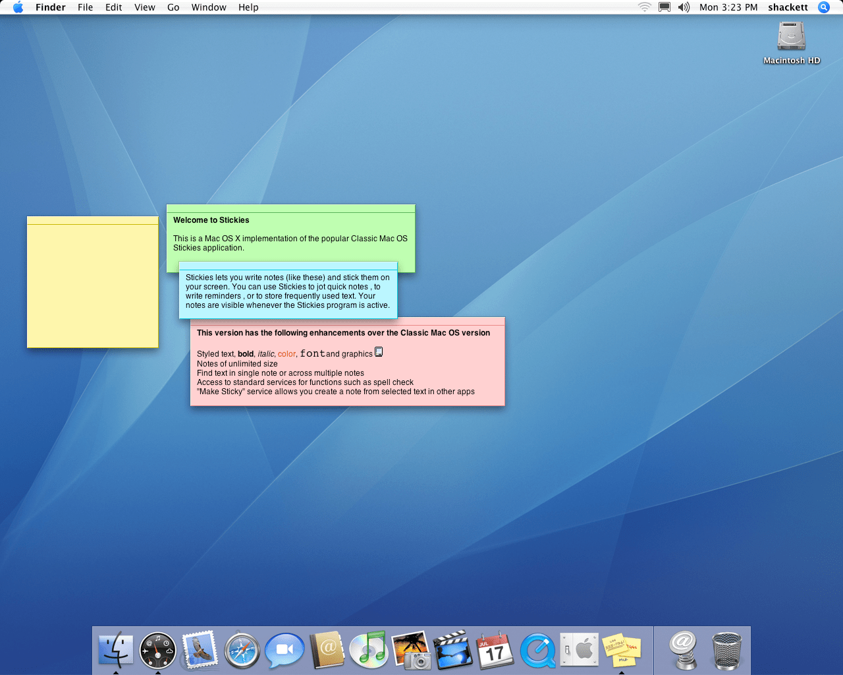Open Safari from the Dock
This screenshot has width=843, height=675.
point(242,651)
